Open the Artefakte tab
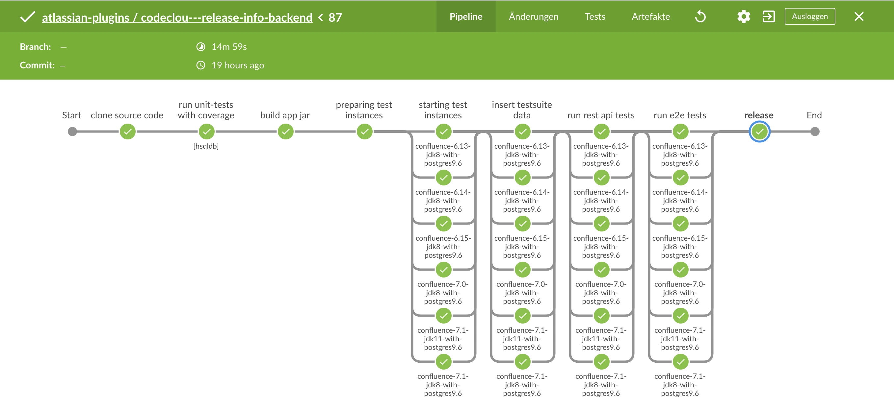The width and height of the screenshot is (894, 411). (x=651, y=16)
